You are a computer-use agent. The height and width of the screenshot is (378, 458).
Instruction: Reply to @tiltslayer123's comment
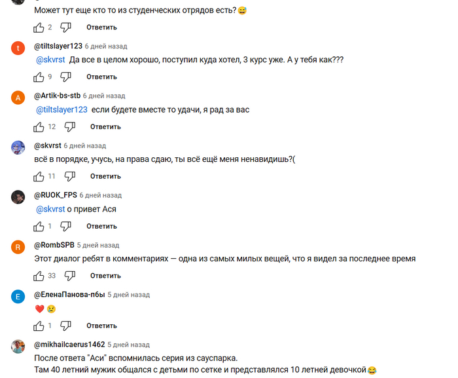click(x=101, y=77)
